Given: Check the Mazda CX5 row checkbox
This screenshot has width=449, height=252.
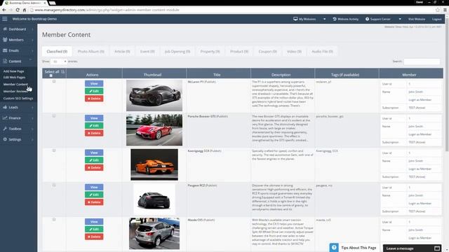Looking at the screenshot, I should [54, 219].
